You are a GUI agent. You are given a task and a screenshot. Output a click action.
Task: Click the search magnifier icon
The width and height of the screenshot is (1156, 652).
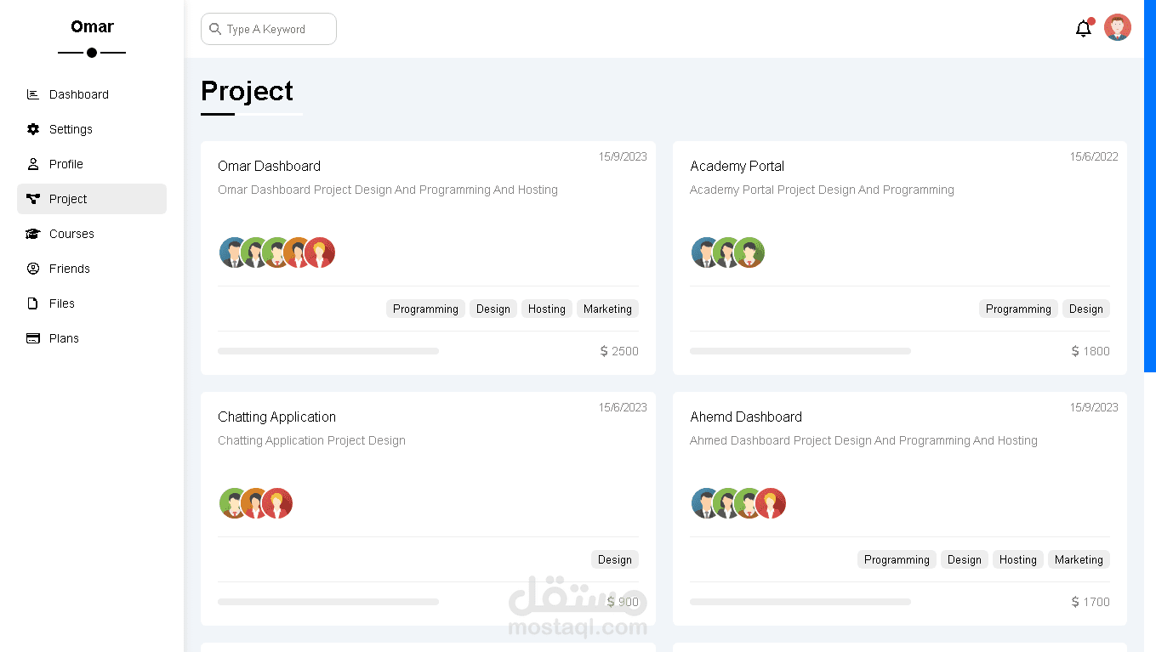pos(215,29)
